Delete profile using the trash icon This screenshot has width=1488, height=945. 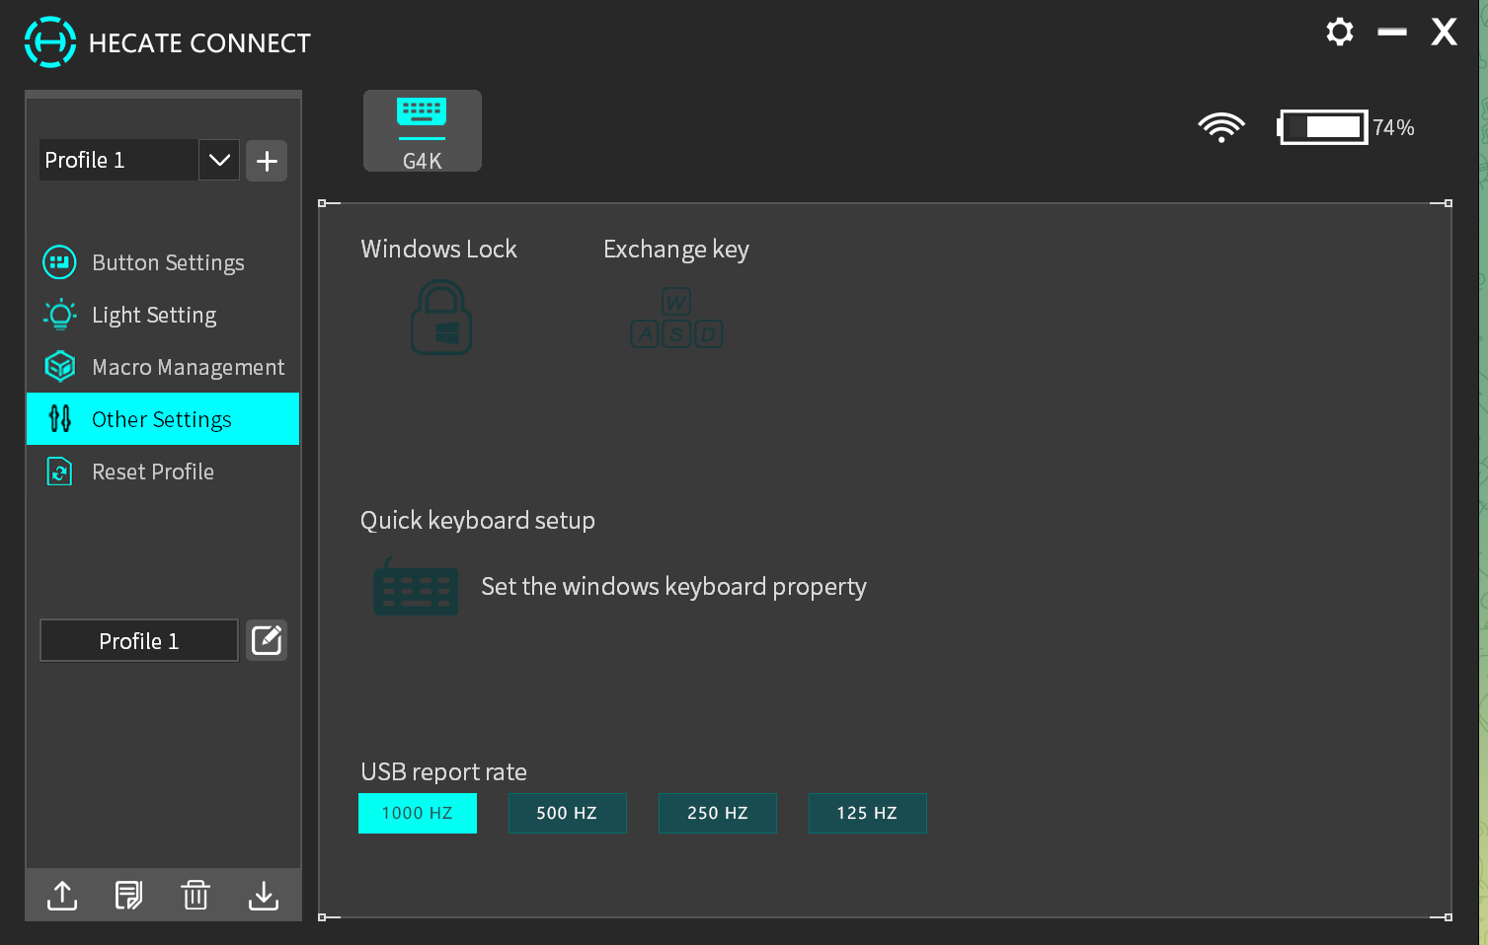pos(196,896)
